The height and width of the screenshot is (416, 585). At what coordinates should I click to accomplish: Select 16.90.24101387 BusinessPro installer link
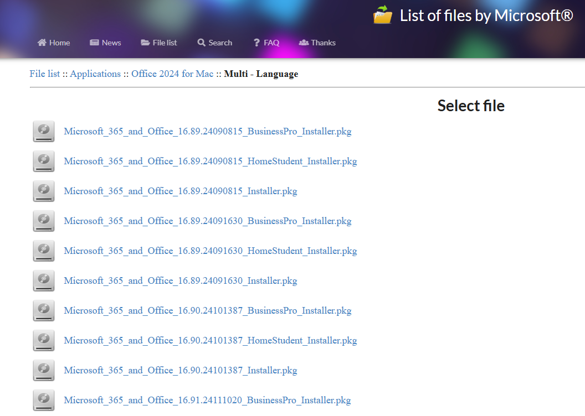click(208, 311)
